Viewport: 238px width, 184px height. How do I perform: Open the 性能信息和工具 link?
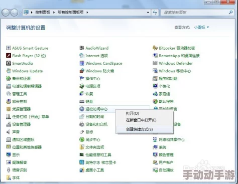point(98,155)
